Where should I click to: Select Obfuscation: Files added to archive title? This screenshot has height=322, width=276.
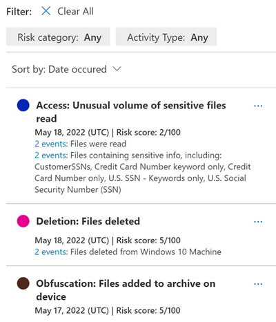coord(126,290)
